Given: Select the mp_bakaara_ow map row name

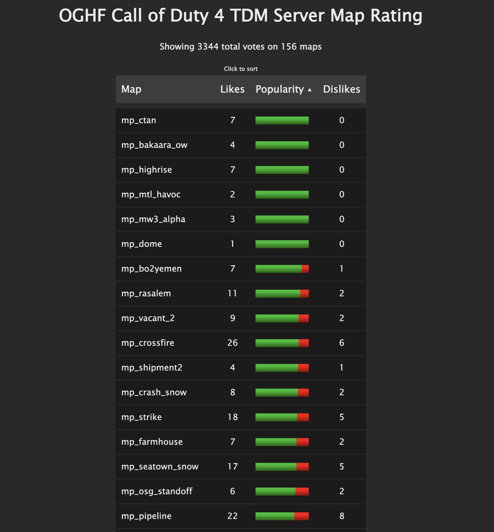Looking at the screenshot, I should [154, 145].
